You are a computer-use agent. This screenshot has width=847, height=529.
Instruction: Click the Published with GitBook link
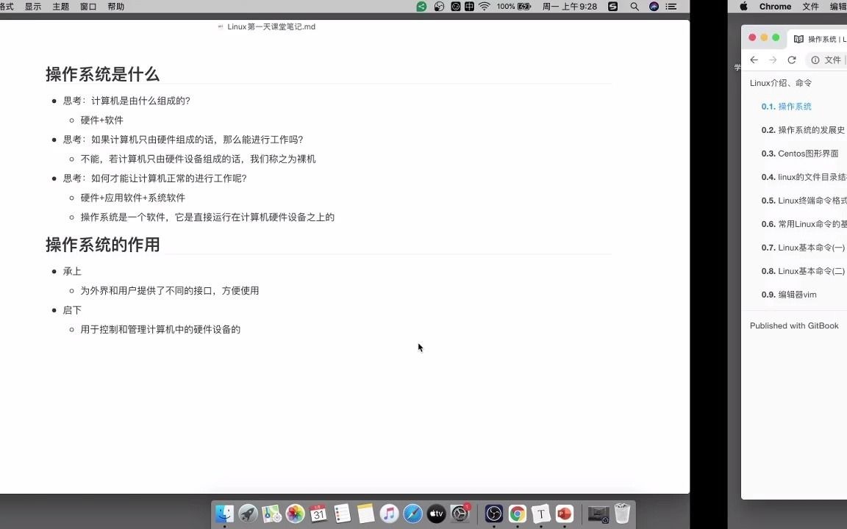[x=794, y=325]
